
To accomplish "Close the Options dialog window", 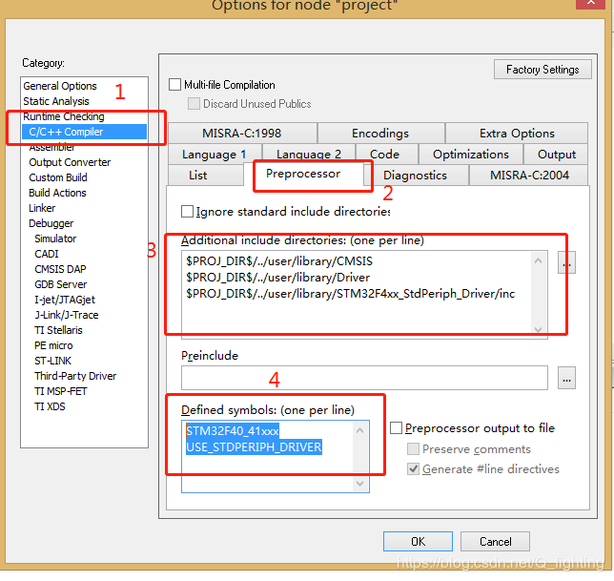I will tap(591, 3).
